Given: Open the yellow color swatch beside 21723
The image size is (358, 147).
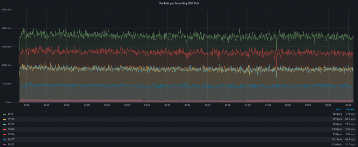Looking at the screenshot, I should (x=4, y=119).
